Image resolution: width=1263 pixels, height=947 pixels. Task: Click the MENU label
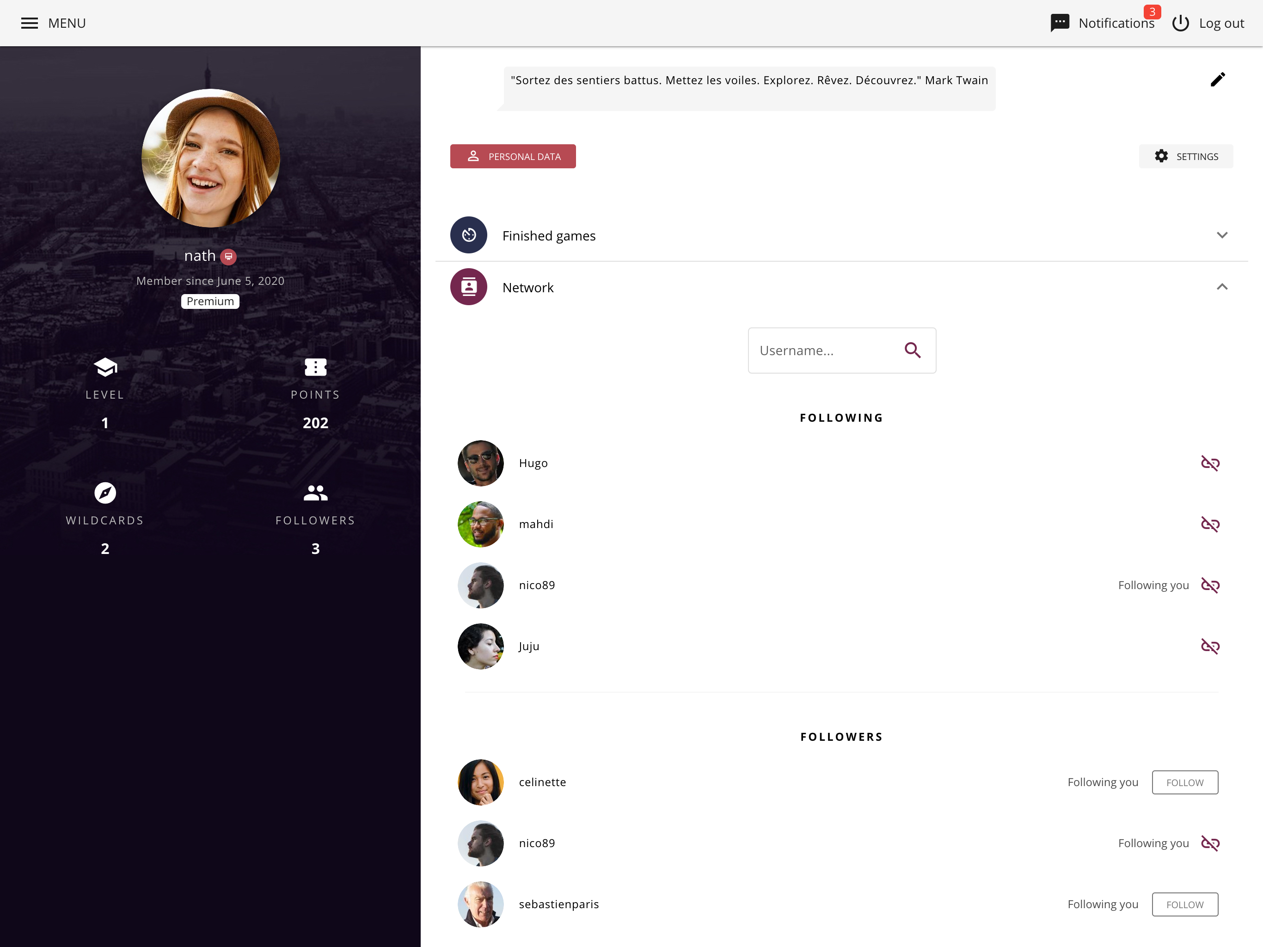click(x=67, y=23)
